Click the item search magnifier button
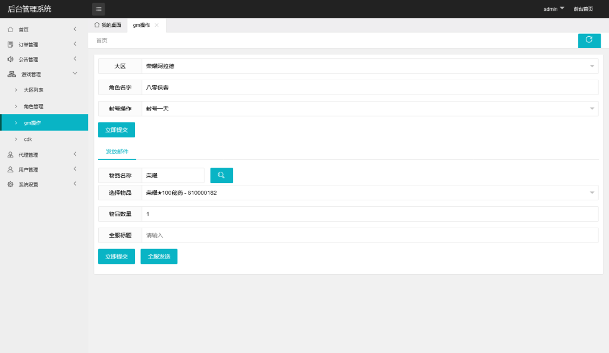The height and width of the screenshot is (353, 609). click(221, 175)
